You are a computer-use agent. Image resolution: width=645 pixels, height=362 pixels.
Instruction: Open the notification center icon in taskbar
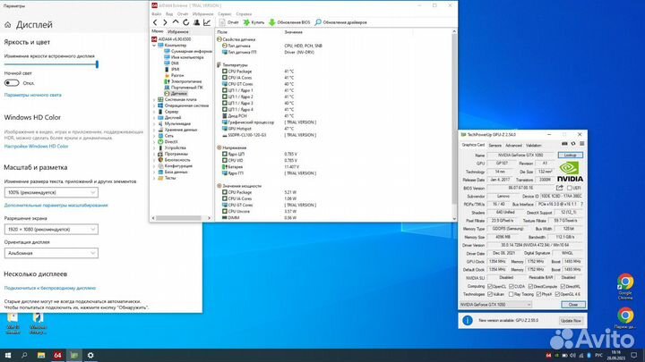634,355
